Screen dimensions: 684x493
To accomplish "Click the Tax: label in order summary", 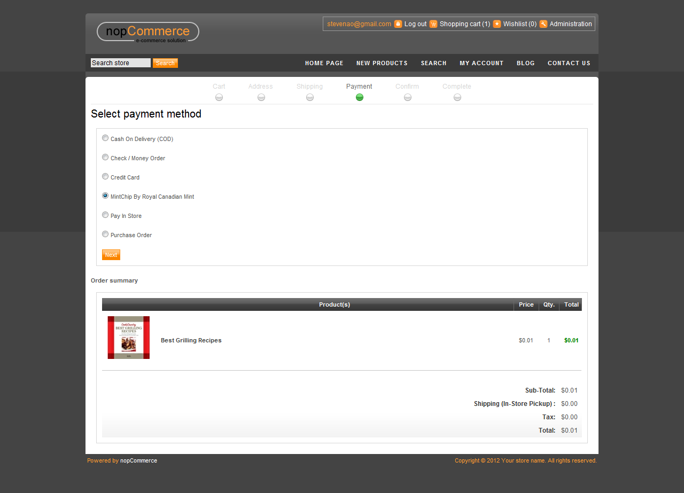I will [x=549, y=417].
